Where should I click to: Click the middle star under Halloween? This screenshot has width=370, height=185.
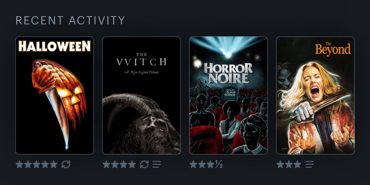(x=36, y=164)
